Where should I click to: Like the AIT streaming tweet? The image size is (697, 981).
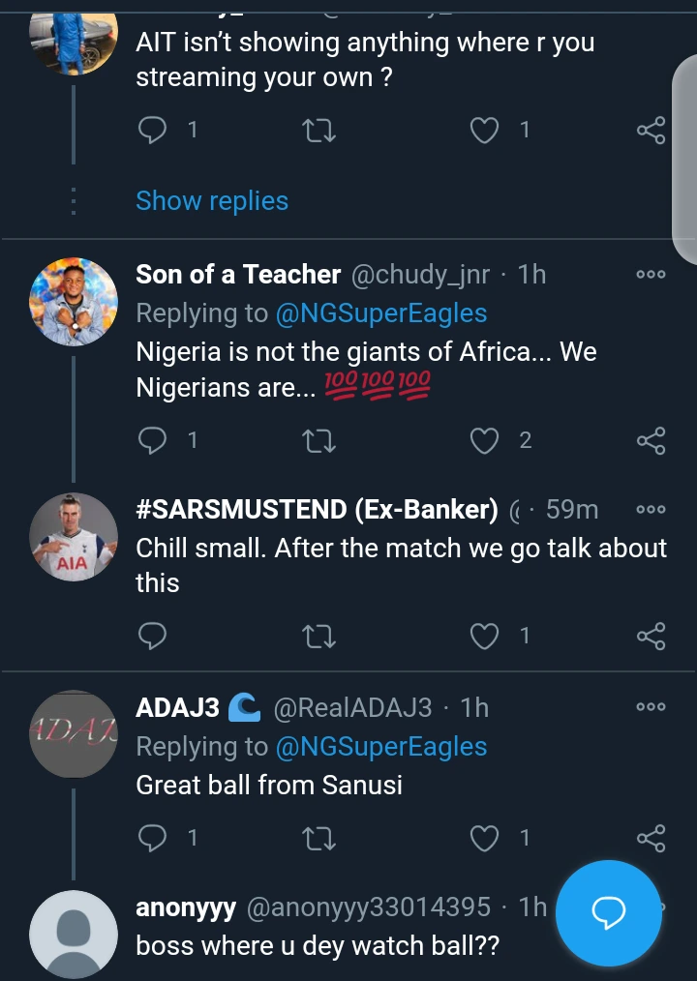click(x=484, y=130)
